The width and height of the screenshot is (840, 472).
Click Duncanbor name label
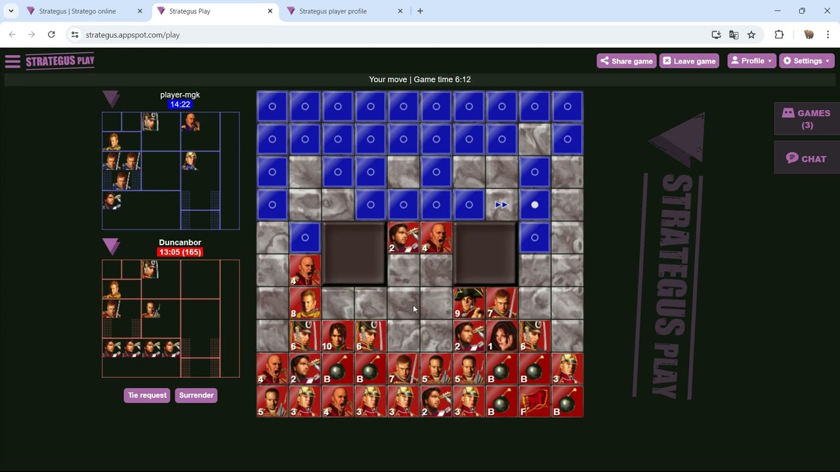click(x=180, y=243)
